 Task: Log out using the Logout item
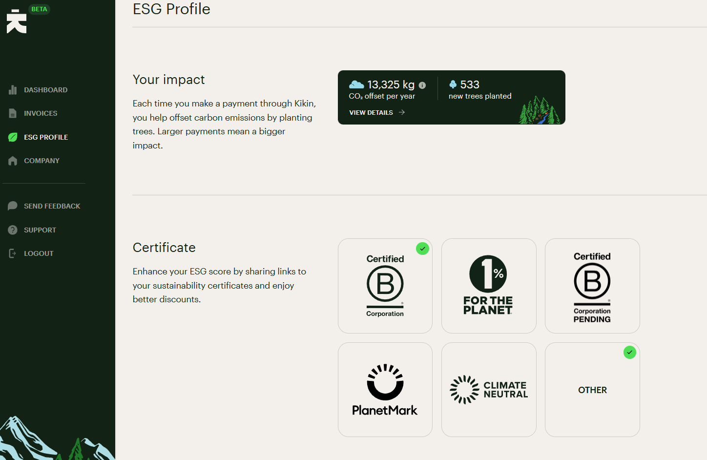(x=39, y=253)
